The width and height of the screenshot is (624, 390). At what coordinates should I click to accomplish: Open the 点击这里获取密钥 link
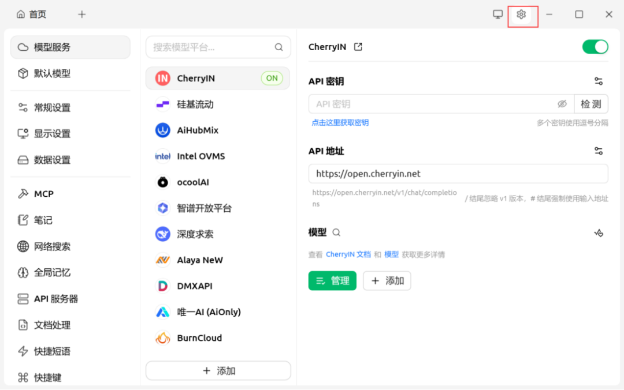click(340, 123)
